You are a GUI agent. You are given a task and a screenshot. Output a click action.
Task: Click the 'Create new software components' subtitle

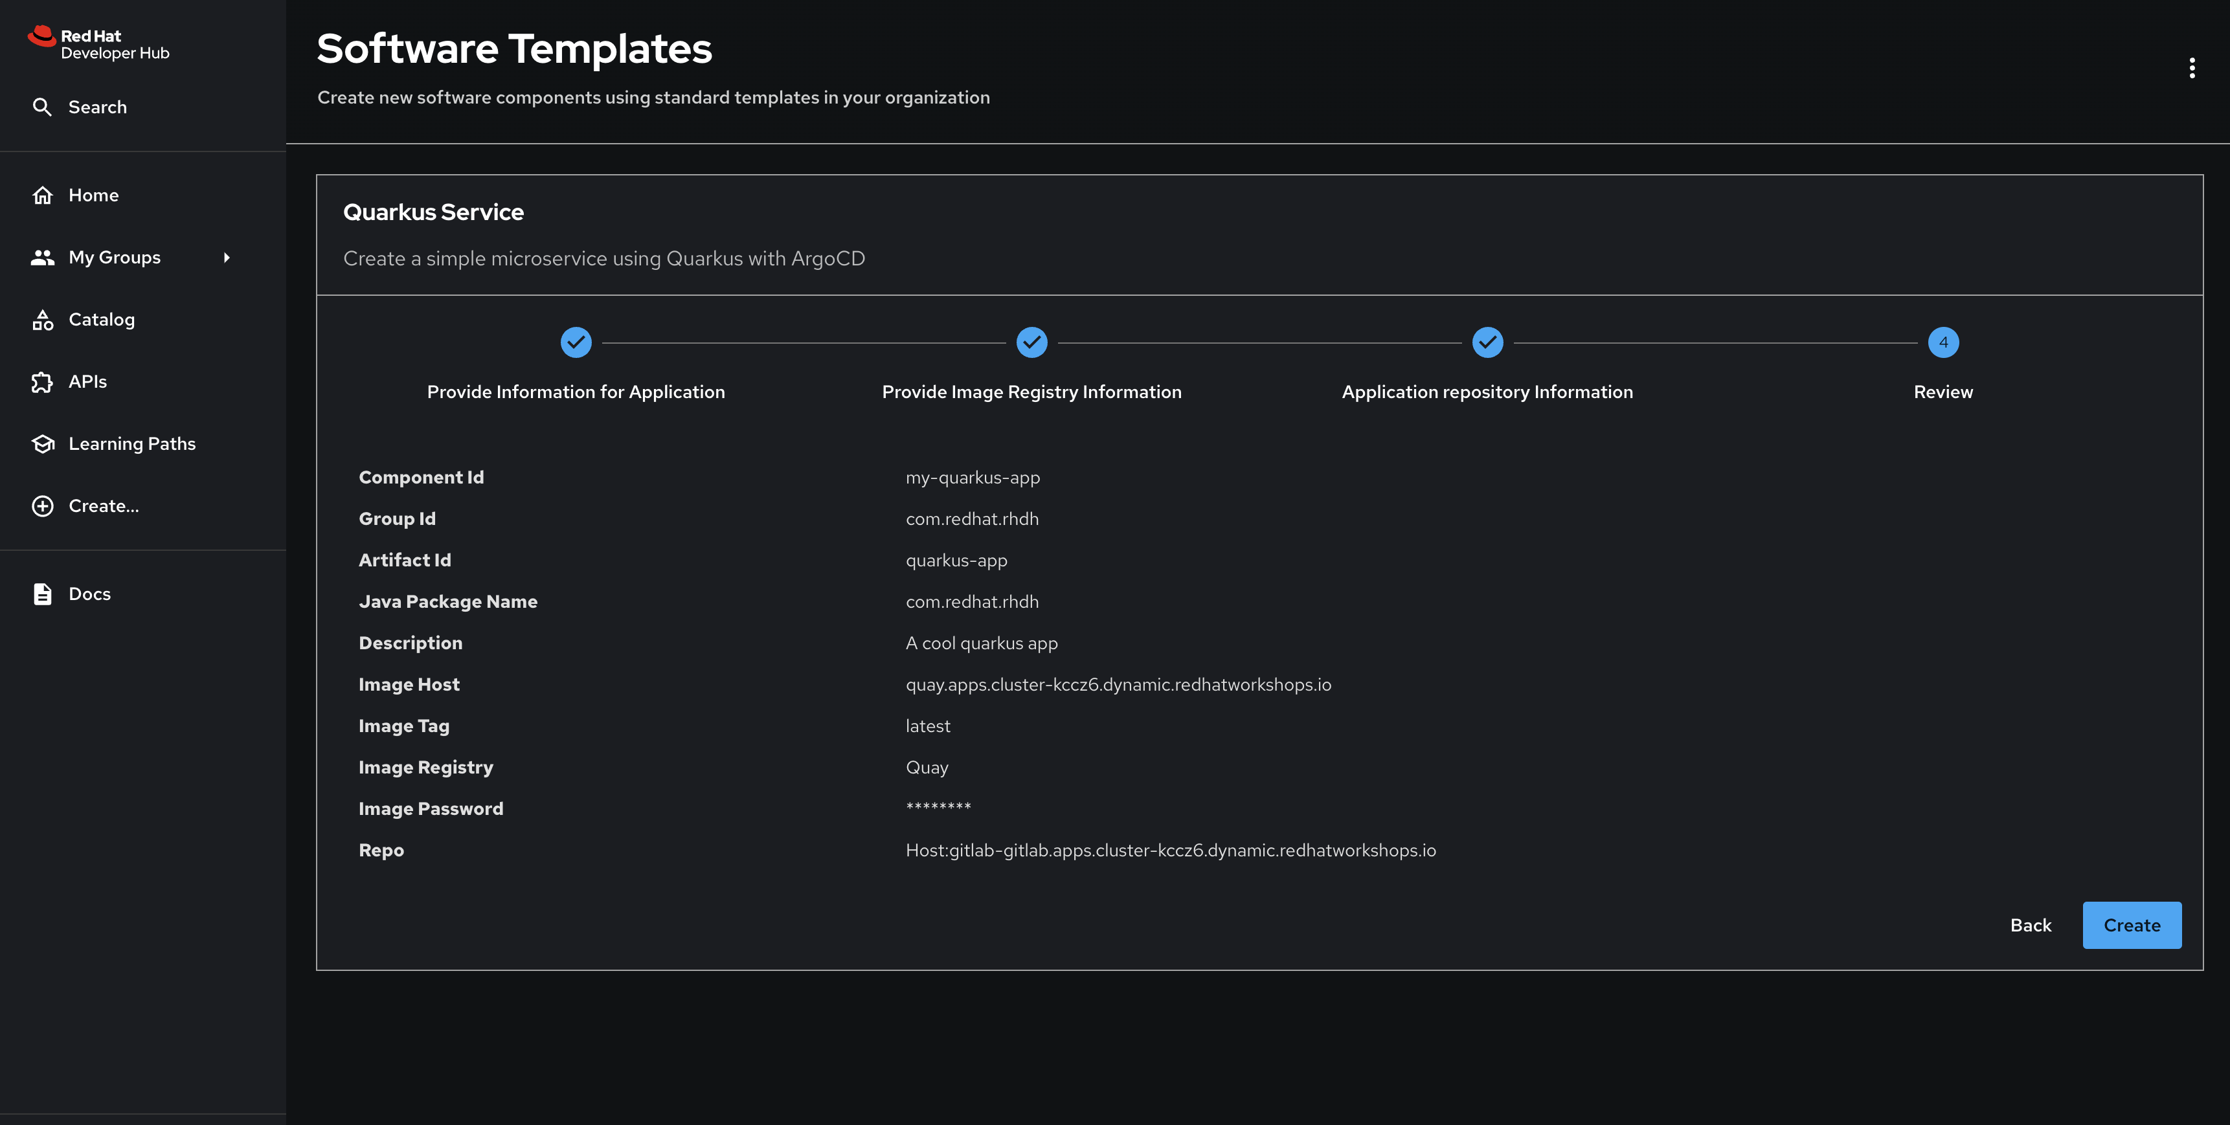653,98
